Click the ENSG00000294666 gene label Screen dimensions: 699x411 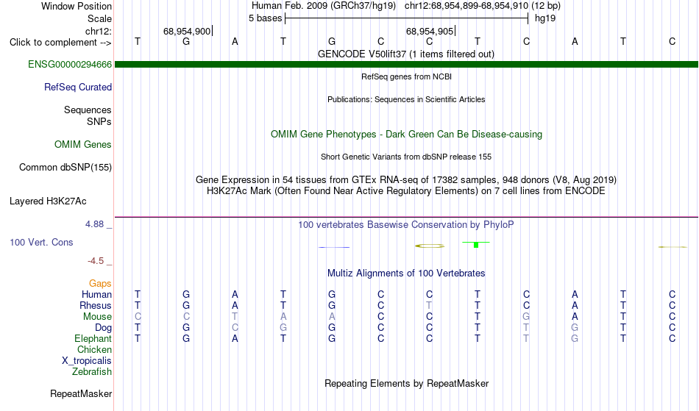(x=70, y=65)
